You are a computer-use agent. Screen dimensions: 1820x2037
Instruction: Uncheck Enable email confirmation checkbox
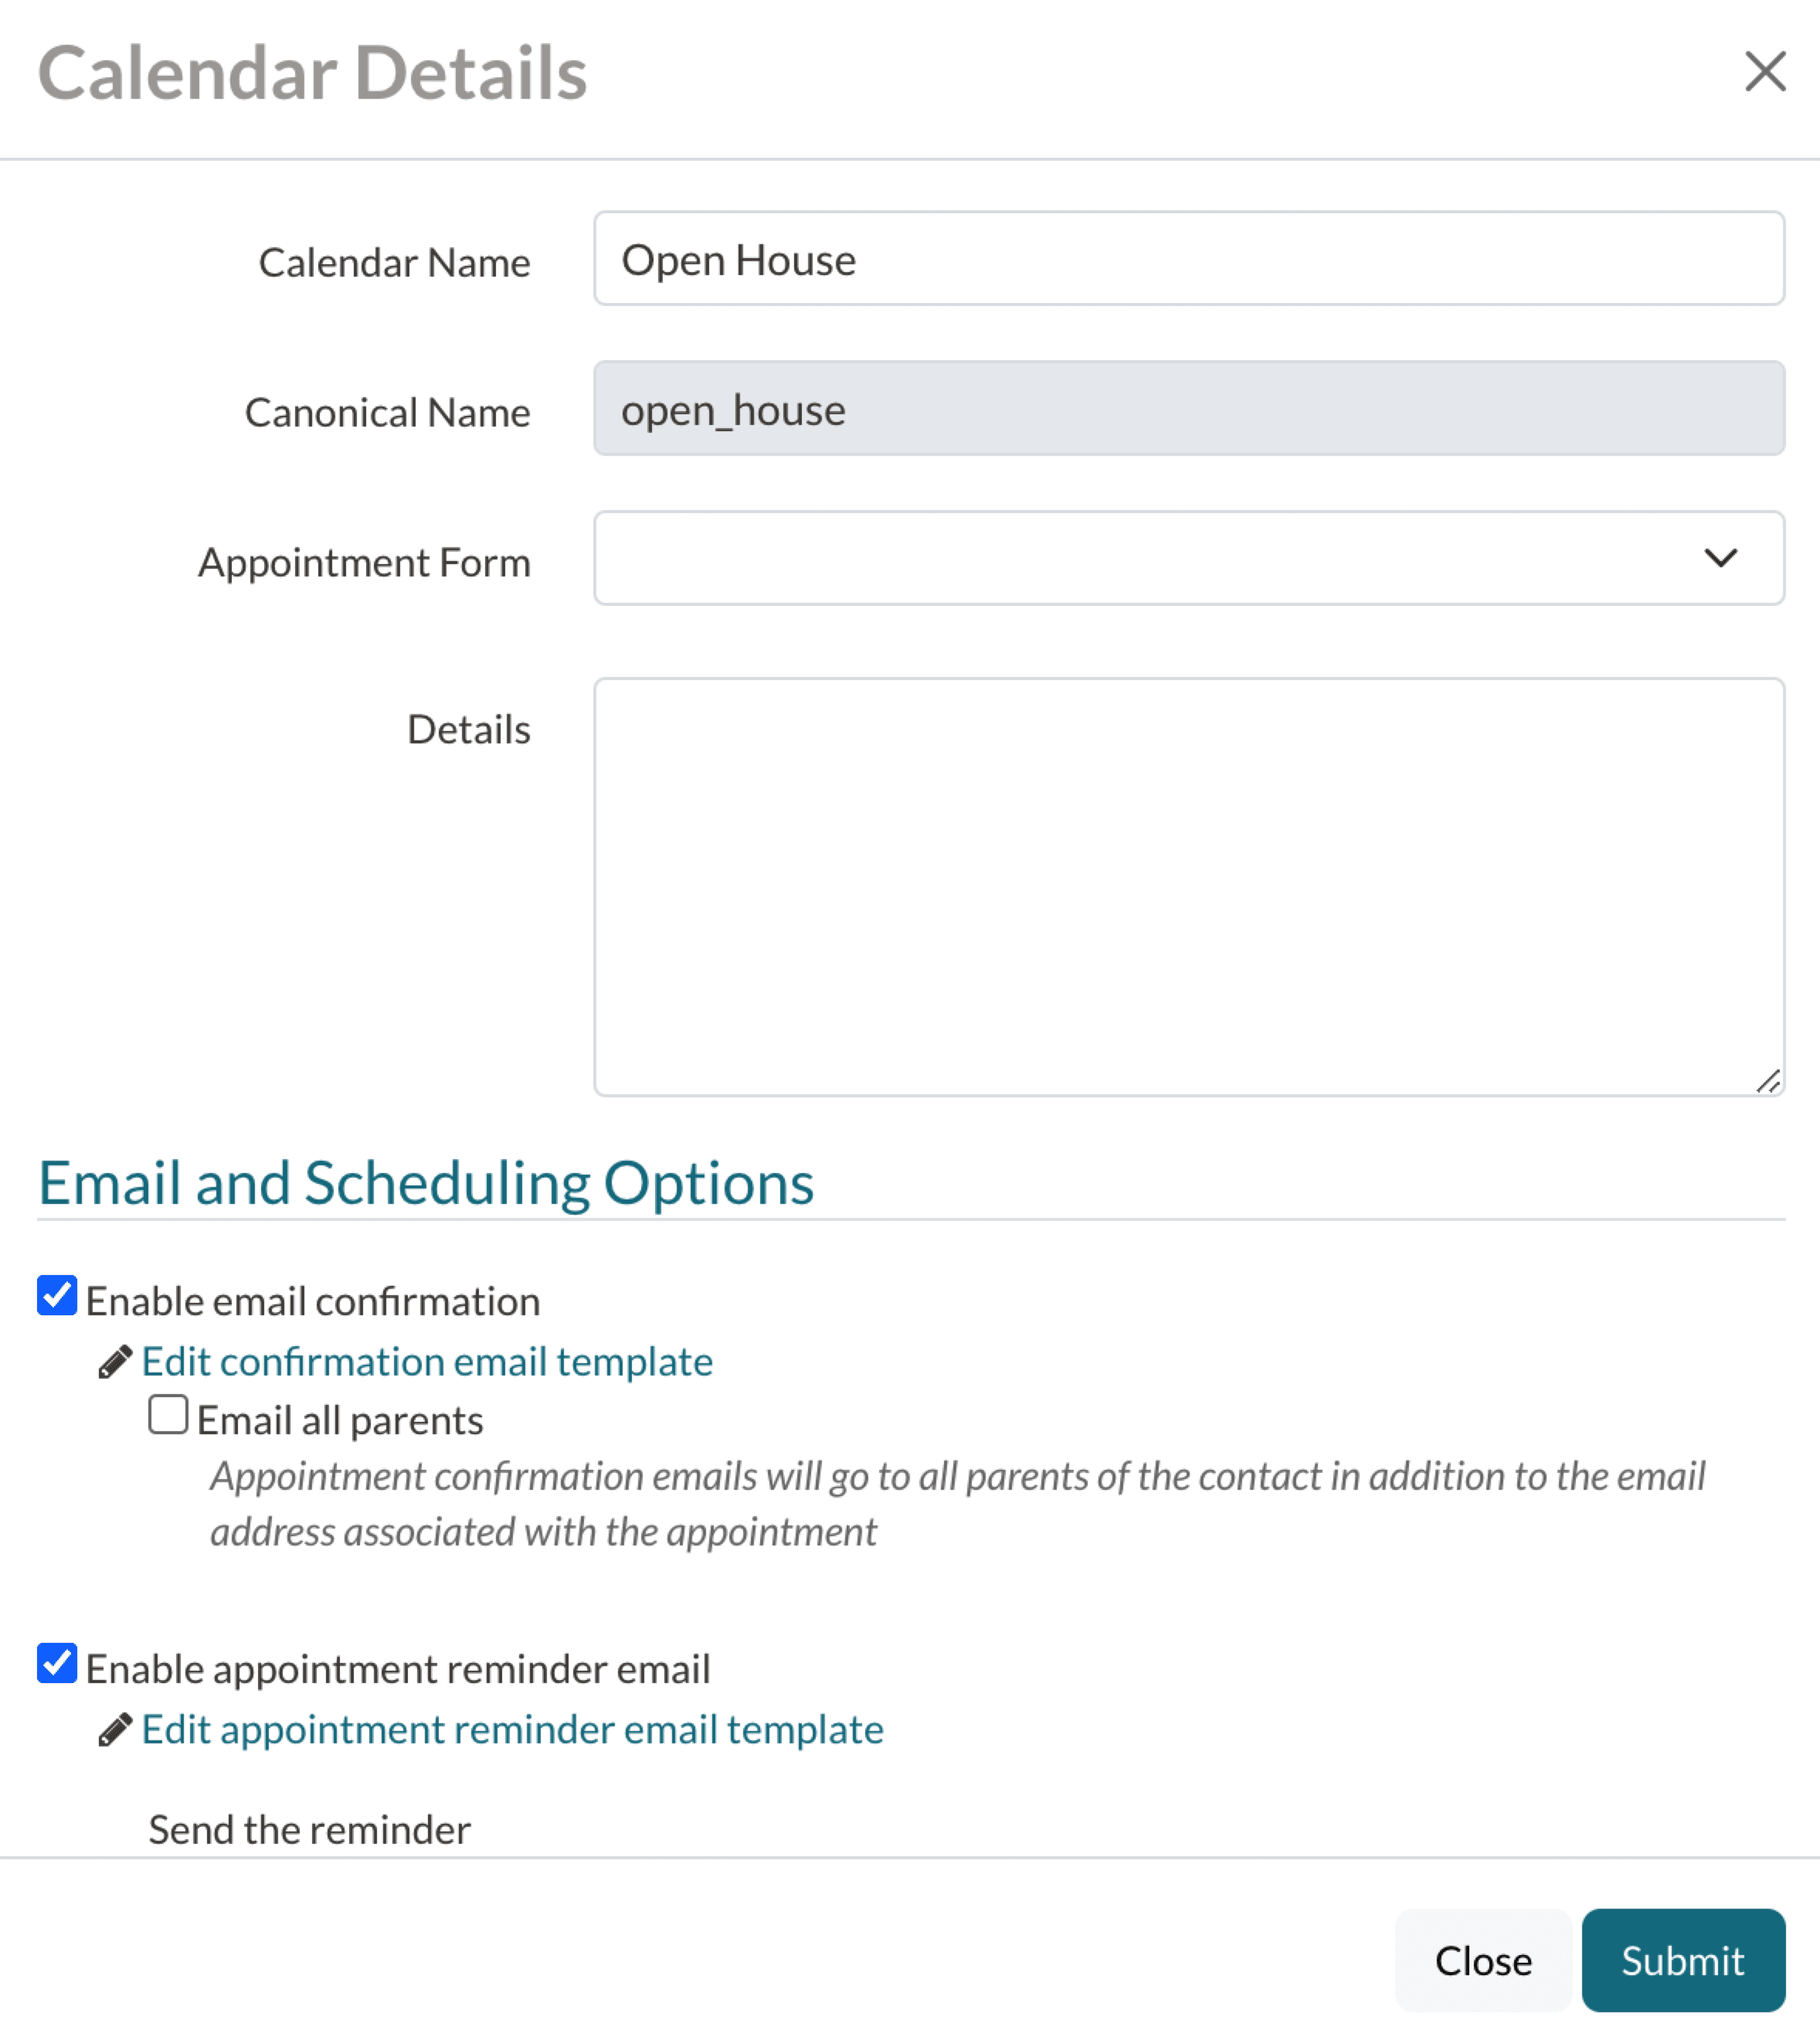57,1296
